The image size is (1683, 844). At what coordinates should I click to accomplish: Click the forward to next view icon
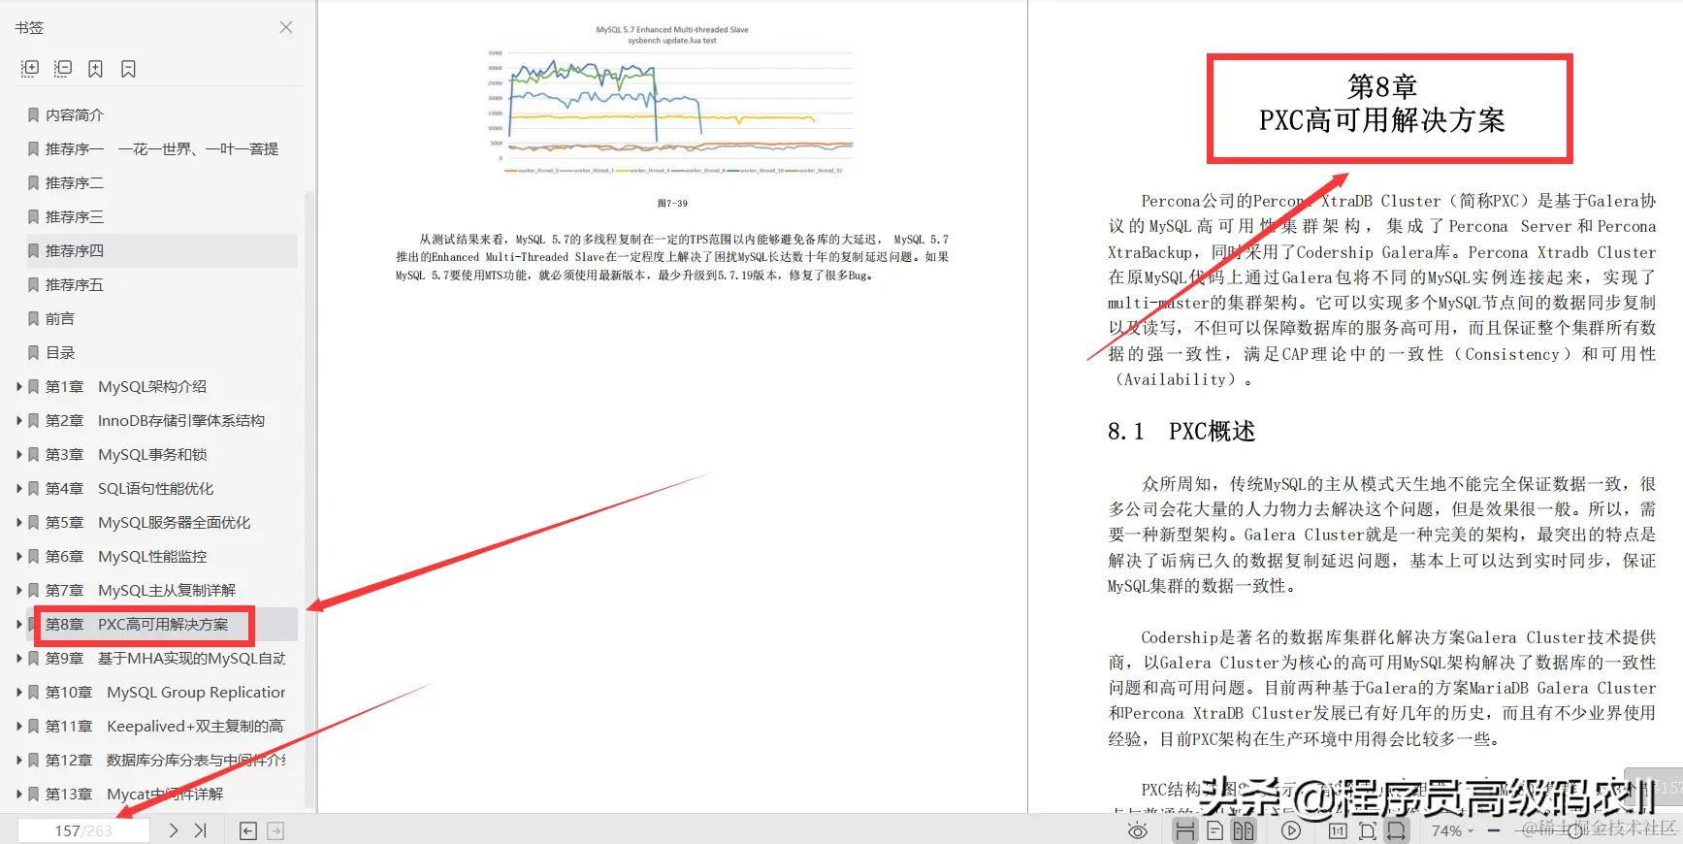click(275, 830)
